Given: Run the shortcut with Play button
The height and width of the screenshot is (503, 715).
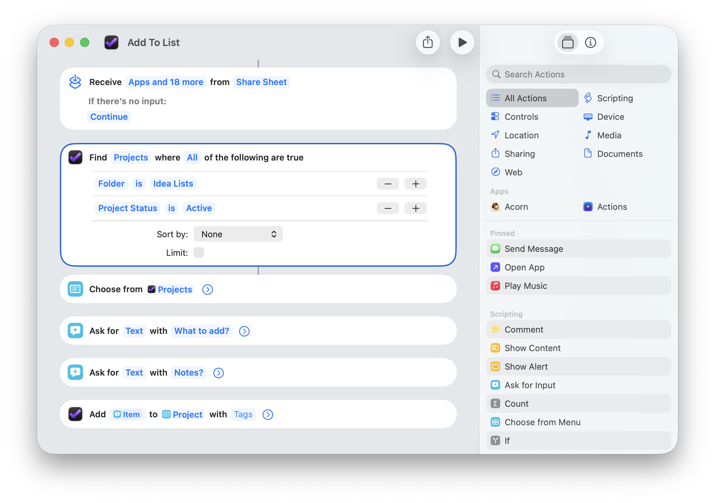Looking at the screenshot, I should tap(462, 42).
